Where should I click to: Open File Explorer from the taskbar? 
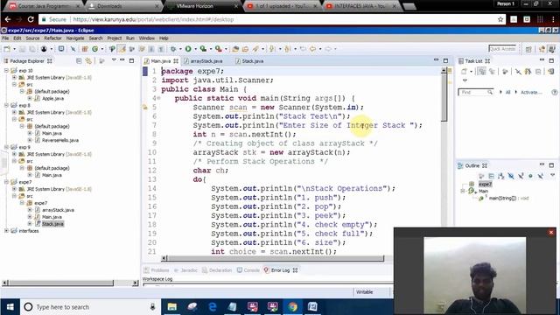tap(172, 307)
